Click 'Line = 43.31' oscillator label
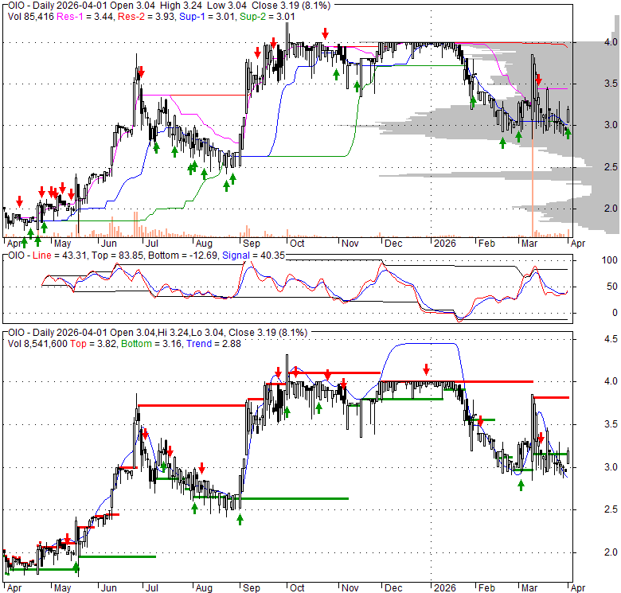 click(x=60, y=256)
